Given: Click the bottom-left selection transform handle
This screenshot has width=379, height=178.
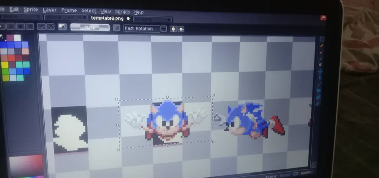Looking at the screenshot, I should coord(118,150).
